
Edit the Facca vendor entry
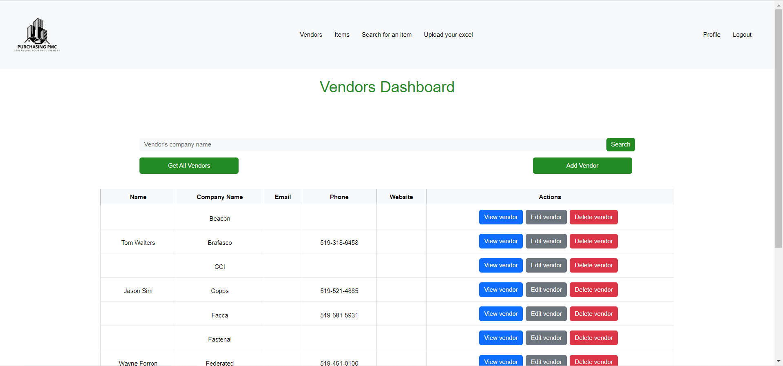click(546, 314)
